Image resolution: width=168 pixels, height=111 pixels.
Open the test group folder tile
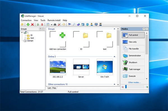(x=105, y=41)
